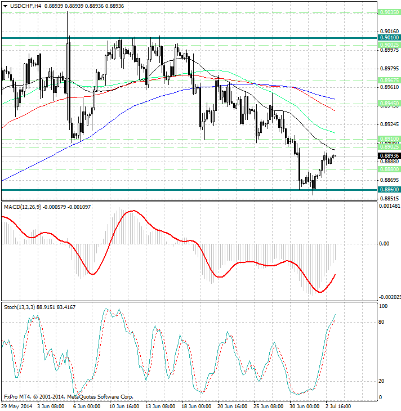Viewport: 401px width, 411px height.
Task: Select the 3 Jun 08:00 time label
Action: [x=51, y=406]
